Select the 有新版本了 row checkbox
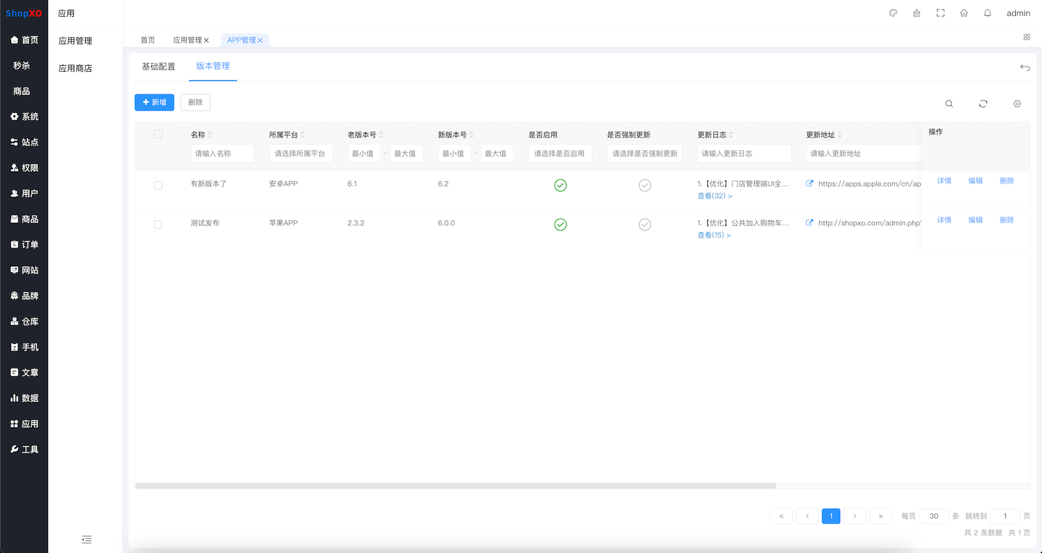This screenshot has height=553, width=1042. [x=158, y=185]
